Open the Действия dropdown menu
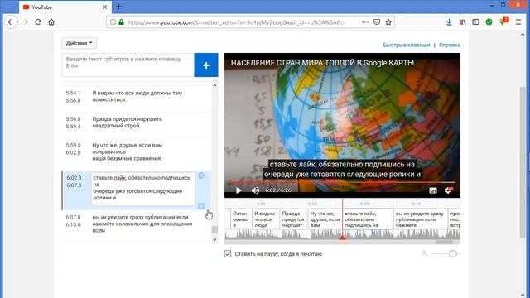This screenshot has height=298, width=530. click(79, 43)
